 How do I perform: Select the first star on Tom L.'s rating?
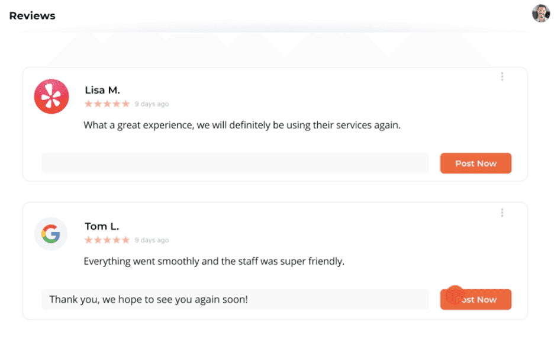click(x=89, y=239)
